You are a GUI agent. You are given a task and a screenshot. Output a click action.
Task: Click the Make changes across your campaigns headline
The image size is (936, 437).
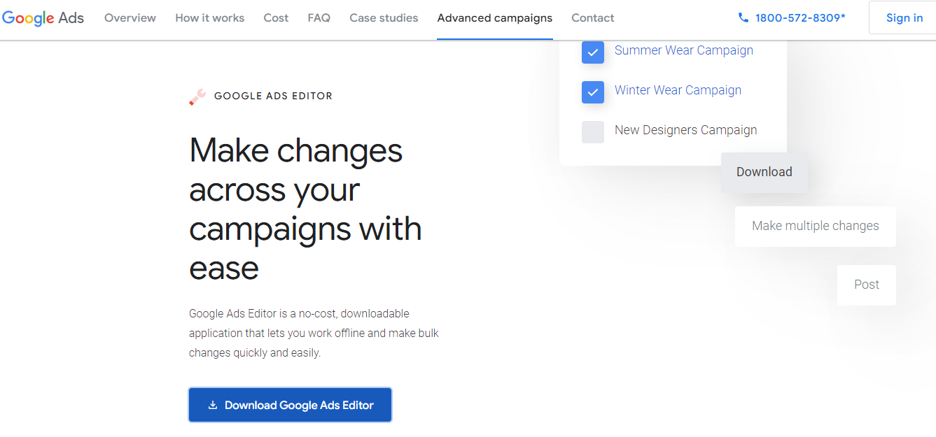305,209
